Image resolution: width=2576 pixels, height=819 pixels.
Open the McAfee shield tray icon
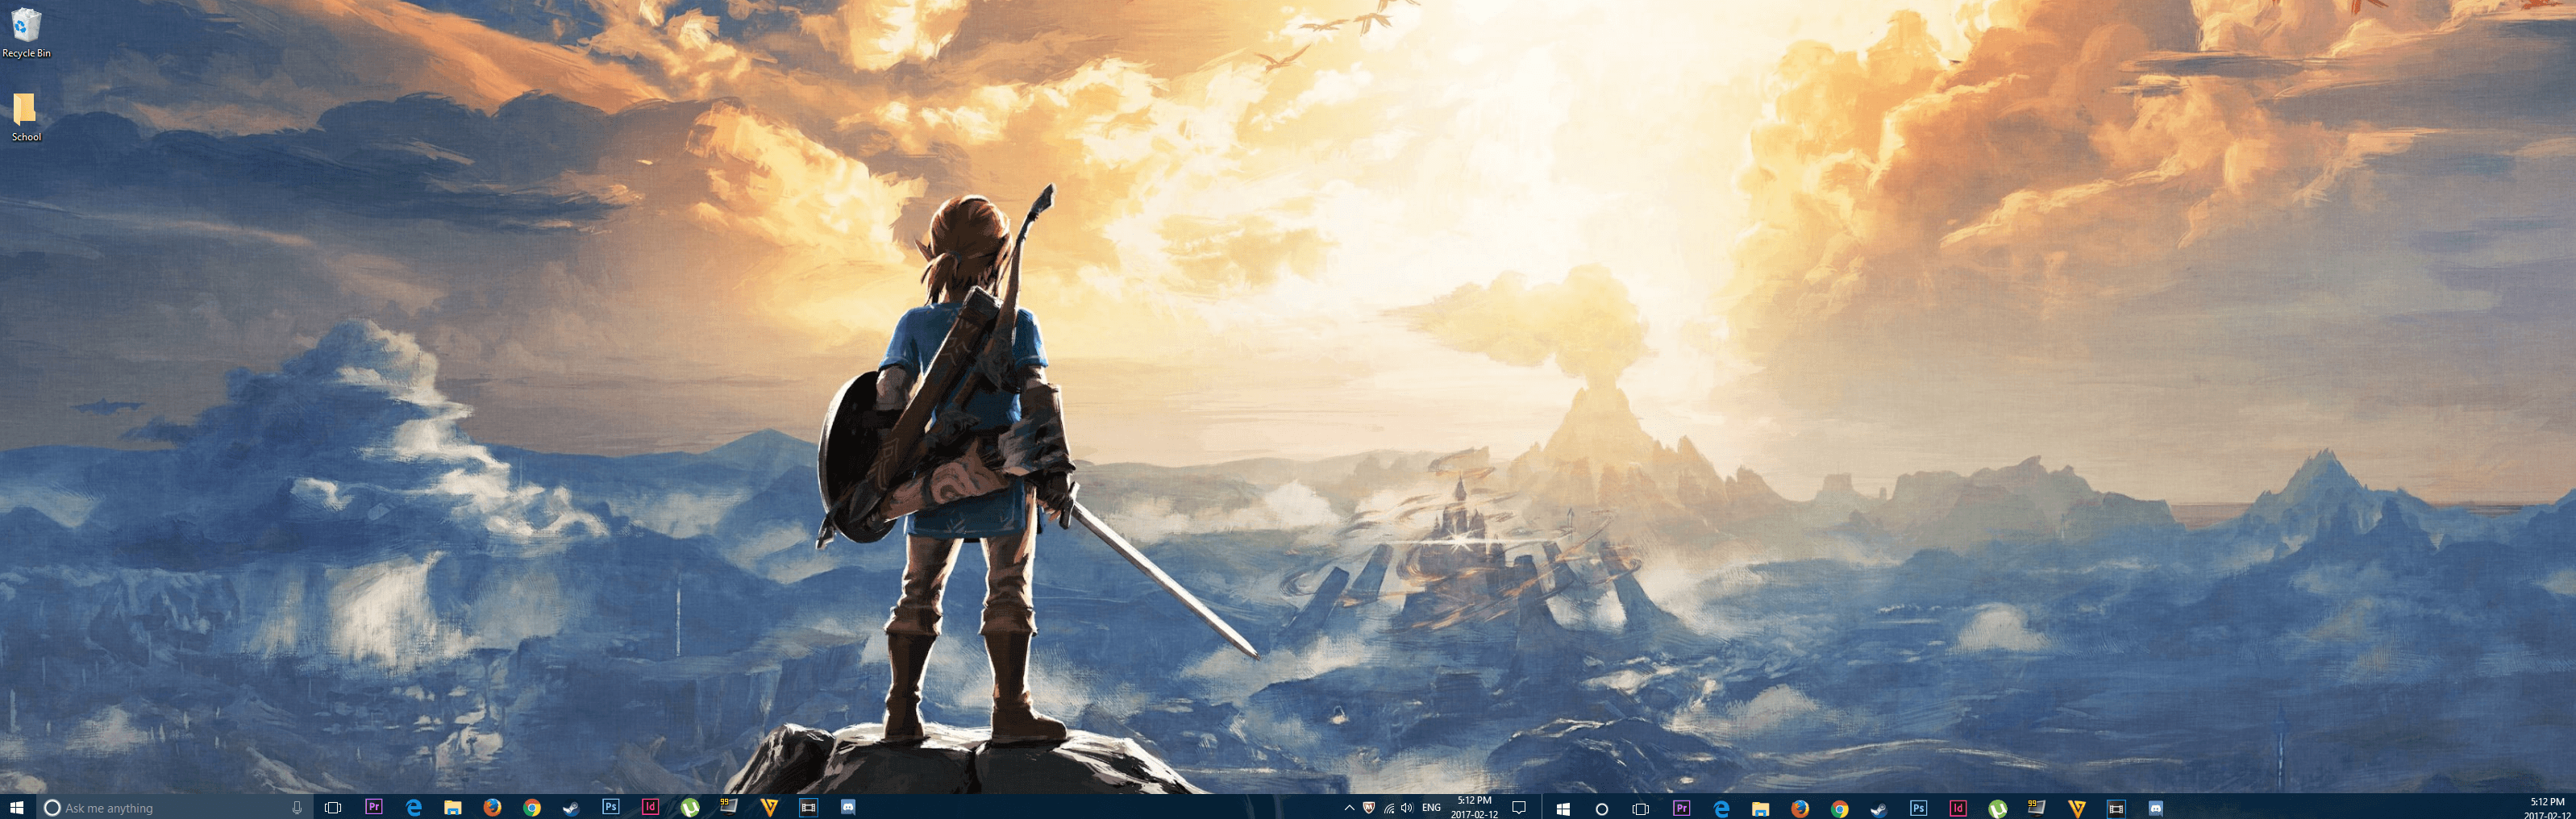(x=1369, y=807)
